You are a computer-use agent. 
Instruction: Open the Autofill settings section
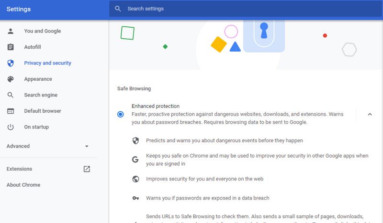tap(33, 47)
